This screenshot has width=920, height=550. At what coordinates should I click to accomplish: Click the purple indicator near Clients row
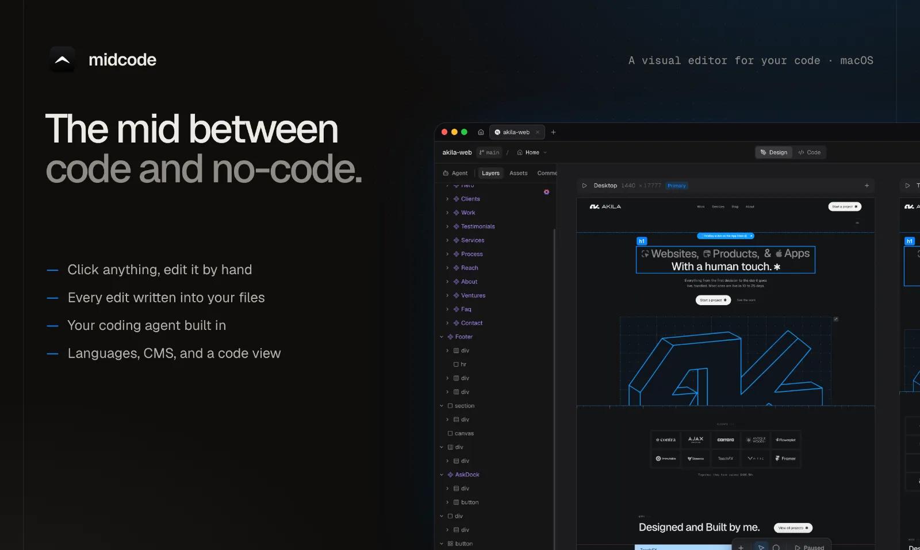pos(546,192)
